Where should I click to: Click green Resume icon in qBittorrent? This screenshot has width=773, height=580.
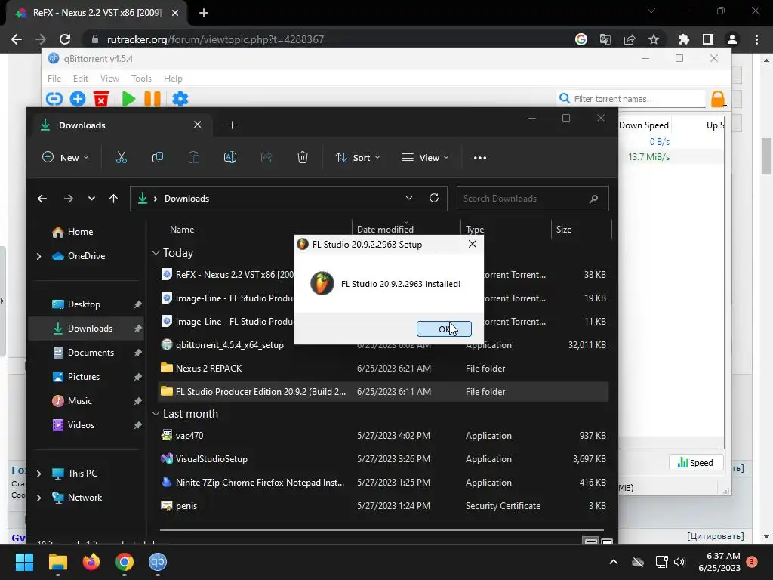tap(128, 99)
